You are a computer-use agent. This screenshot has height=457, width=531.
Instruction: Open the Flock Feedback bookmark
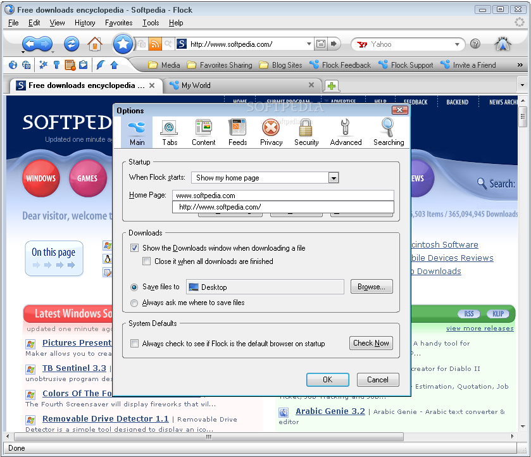click(x=340, y=65)
